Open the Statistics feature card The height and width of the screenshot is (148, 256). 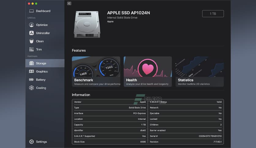click(x=200, y=72)
